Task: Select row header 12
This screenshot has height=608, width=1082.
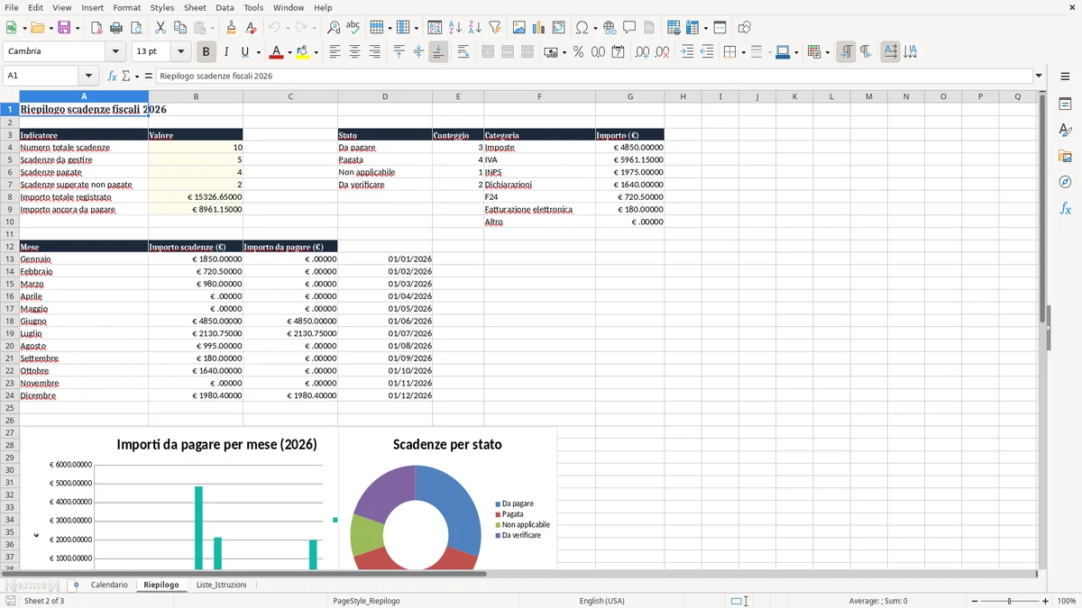Action: pyautogui.click(x=10, y=247)
